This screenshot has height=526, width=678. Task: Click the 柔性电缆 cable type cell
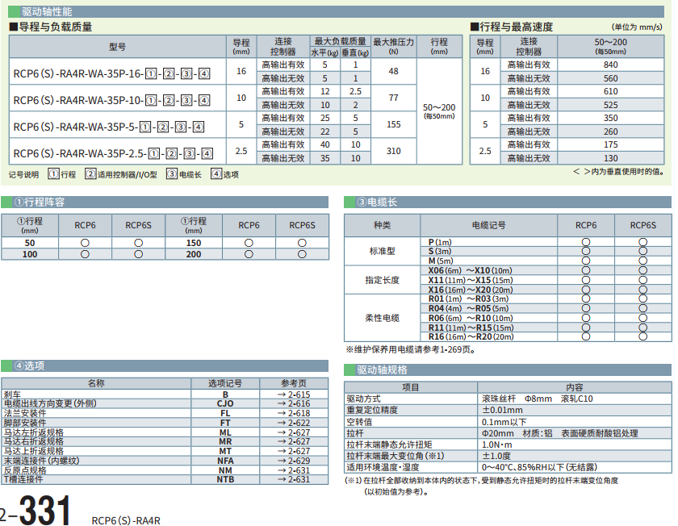pyautogui.click(x=383, y=318)
